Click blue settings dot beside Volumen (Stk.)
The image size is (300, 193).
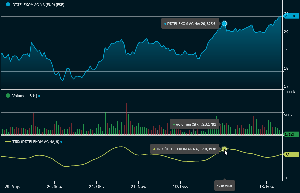coord(39,96)
